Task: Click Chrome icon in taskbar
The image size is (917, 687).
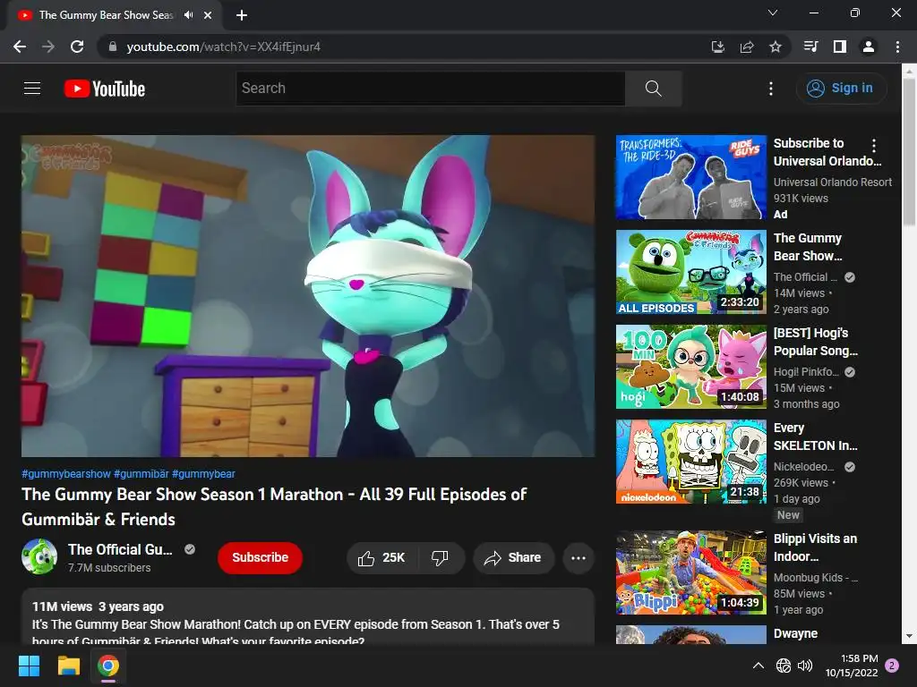Action: point(108,666)
